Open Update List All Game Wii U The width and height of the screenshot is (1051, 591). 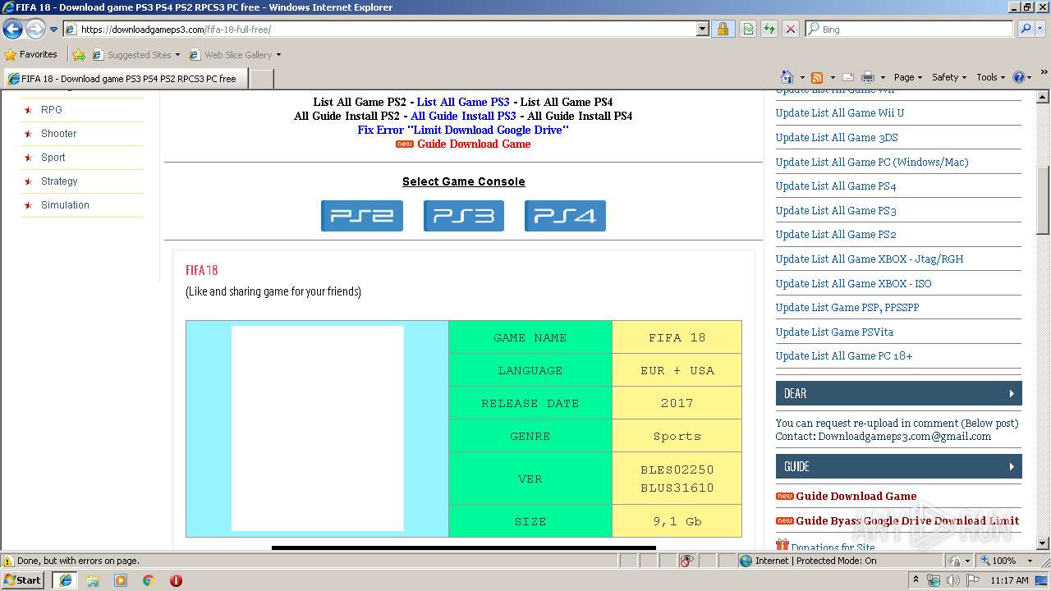(840, 113)
